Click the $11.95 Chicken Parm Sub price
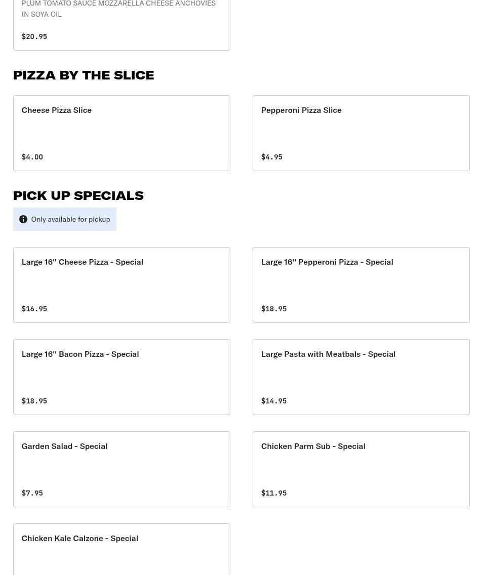 (x=274, y=493)
